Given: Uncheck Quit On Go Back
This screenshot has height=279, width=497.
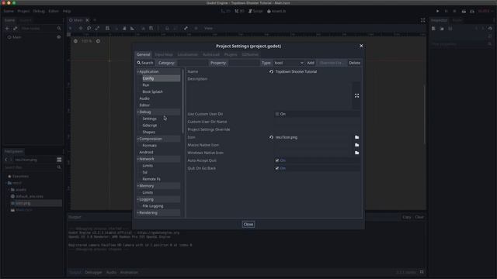Looking at the screenshot, I should 277,168.
